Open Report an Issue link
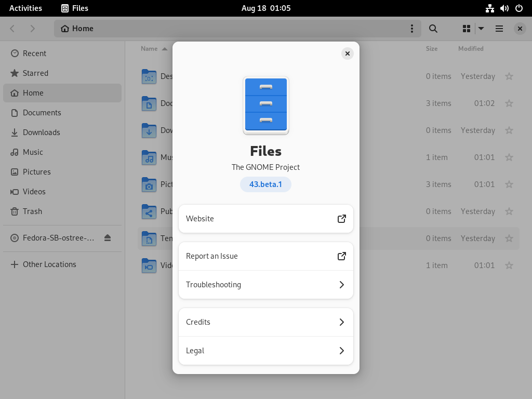 pos(266,256)
